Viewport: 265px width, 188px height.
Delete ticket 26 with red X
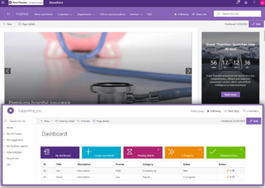(x=231, y=177)
